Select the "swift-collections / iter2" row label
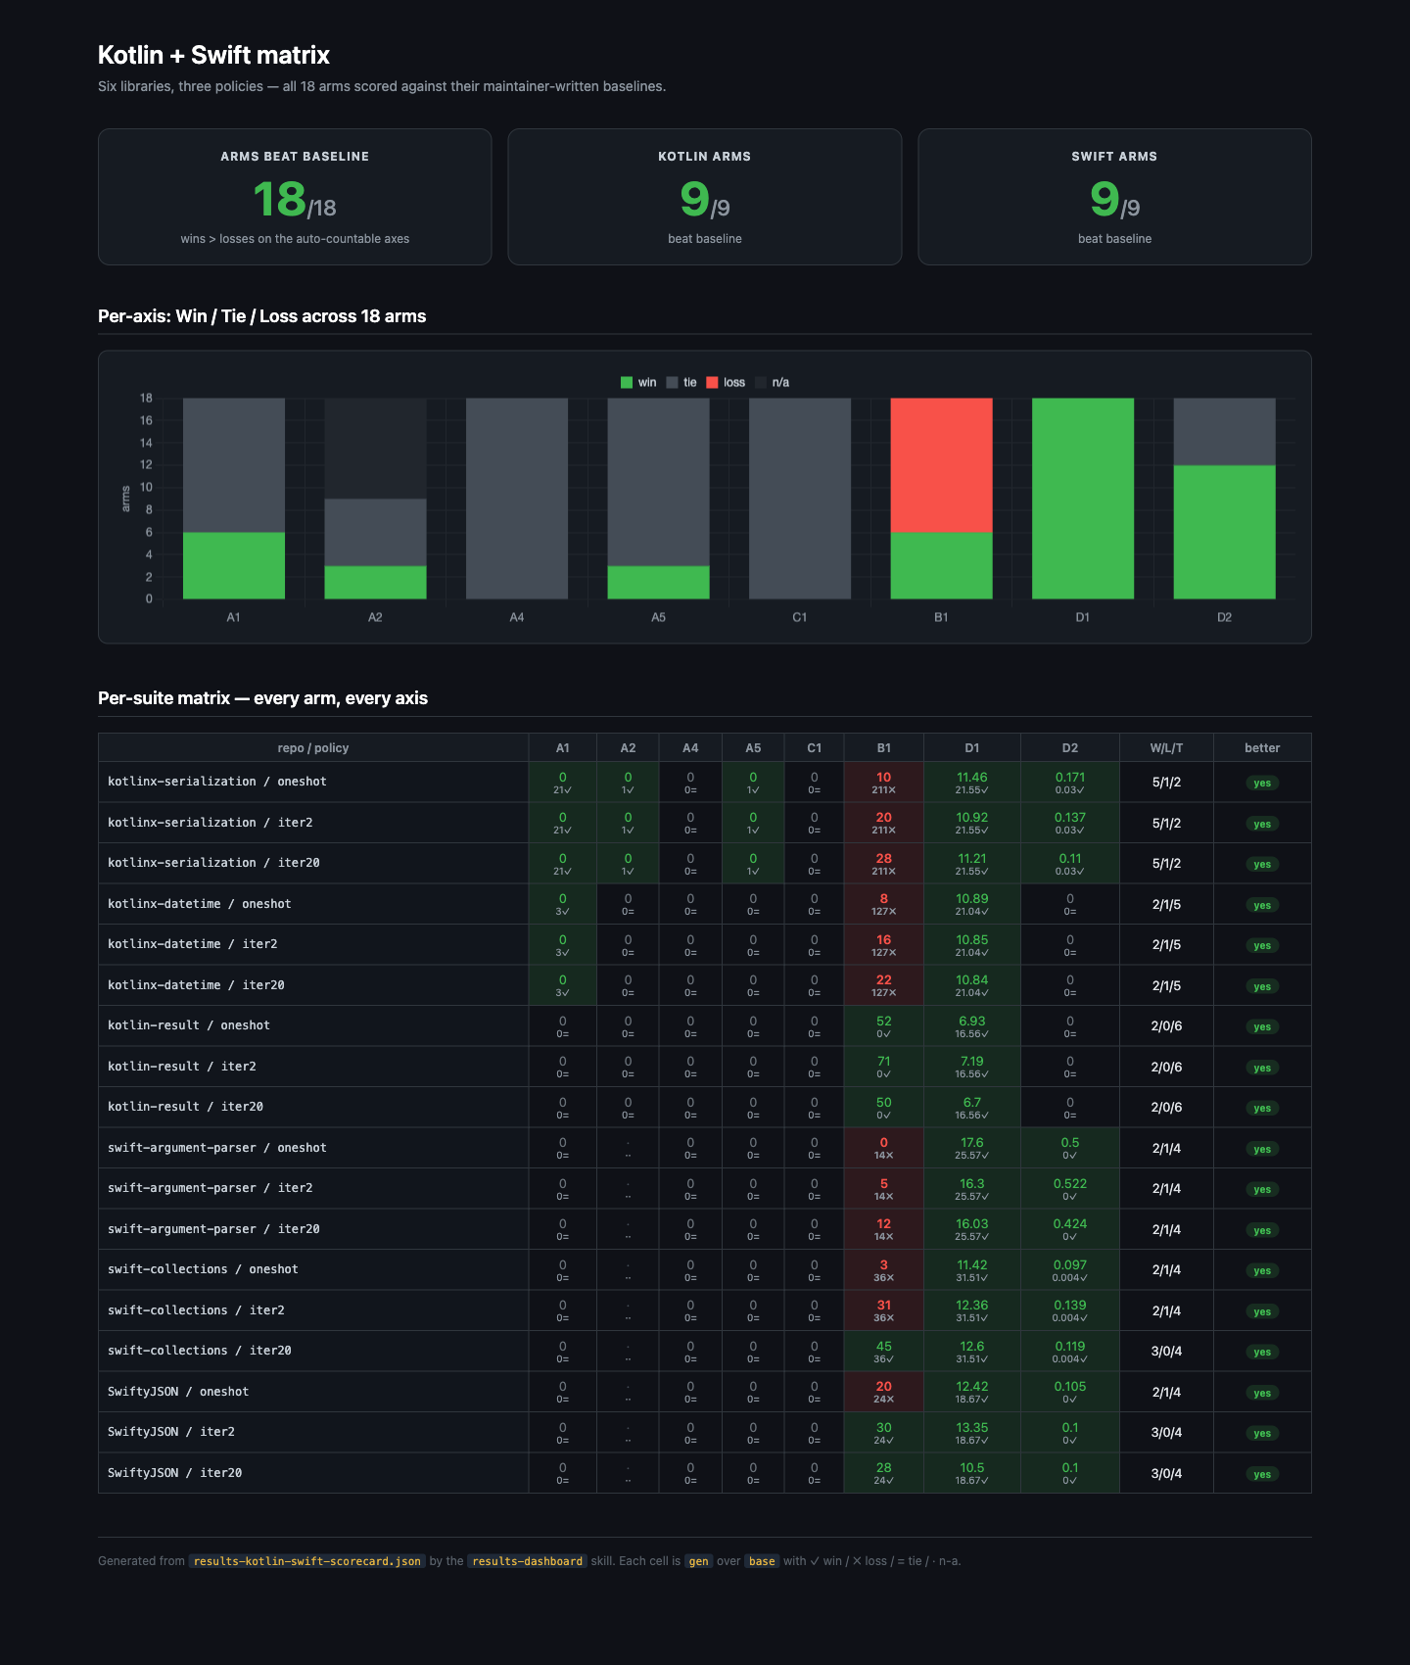This screenshot has width=1410, height=1665. pos(196,1310)
